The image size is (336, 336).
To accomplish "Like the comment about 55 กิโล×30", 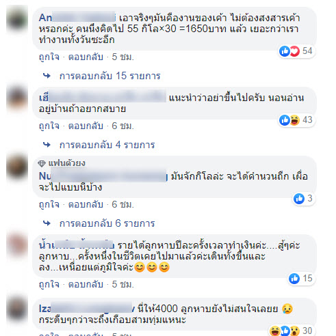I will tap(49, 57).
